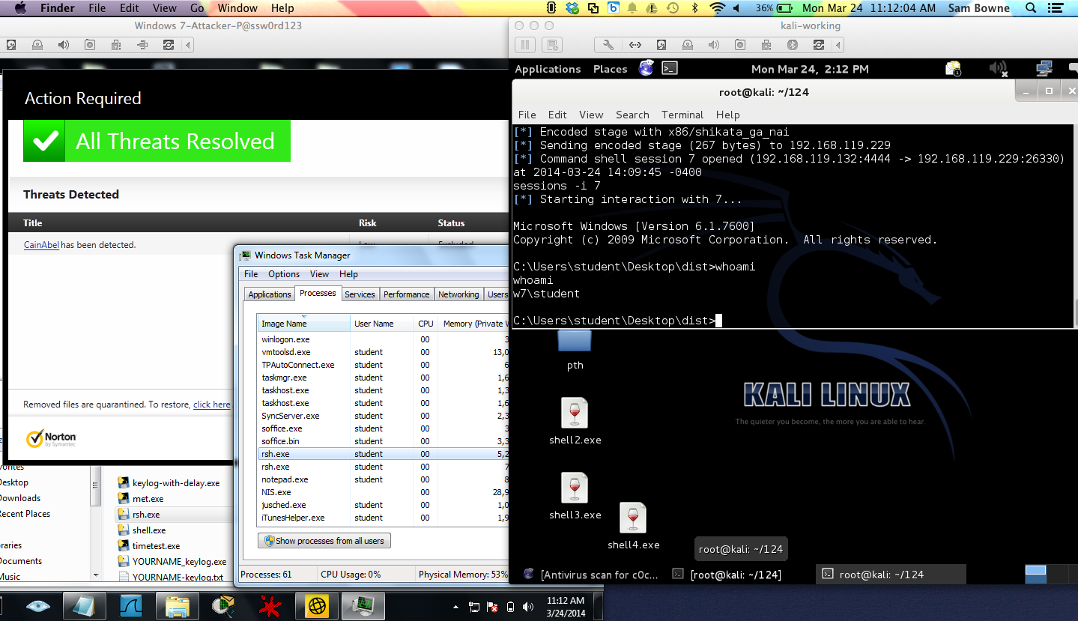Image resolution: width=1078 pixels, height=621 pixels.
Task: Open Action Center flag in Windows tray
Action: click(x=492, y=607)
